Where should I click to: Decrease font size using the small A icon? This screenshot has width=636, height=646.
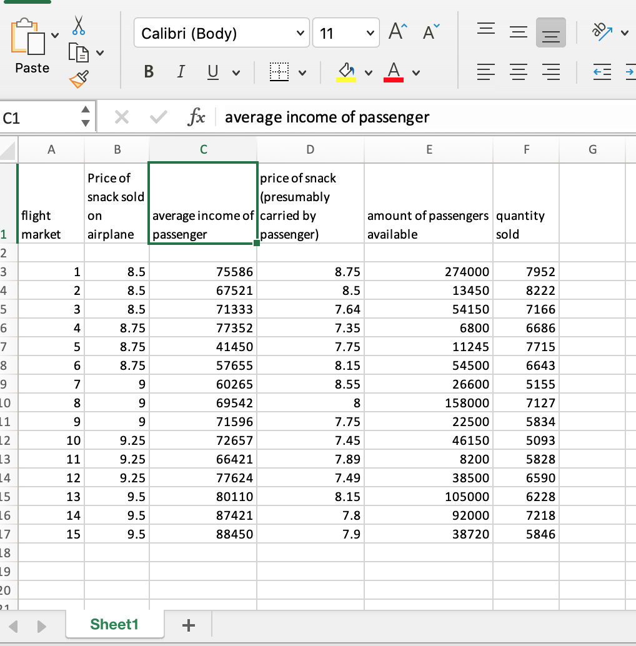[427, 32]
